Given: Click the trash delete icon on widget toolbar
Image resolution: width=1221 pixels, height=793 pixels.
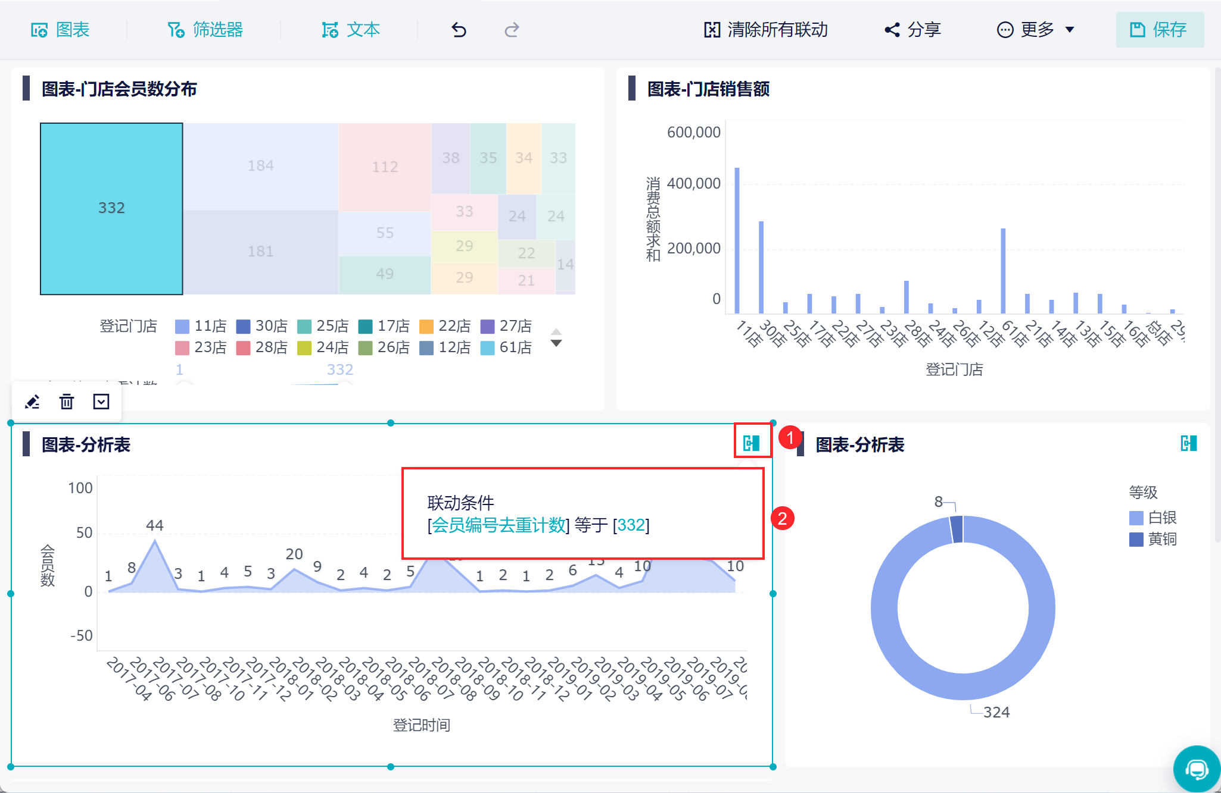Looking at the screenshot, I should (67, 402).
